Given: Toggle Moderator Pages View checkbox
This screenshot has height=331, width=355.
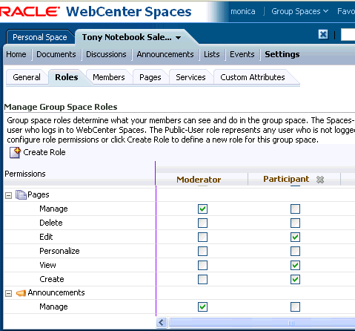Looking at the screenshot, I should coord(202,265).
